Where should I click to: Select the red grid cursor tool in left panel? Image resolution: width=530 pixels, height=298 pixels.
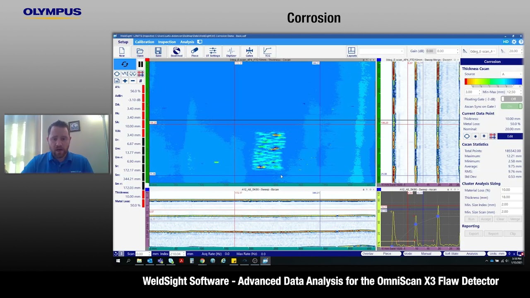140,74
